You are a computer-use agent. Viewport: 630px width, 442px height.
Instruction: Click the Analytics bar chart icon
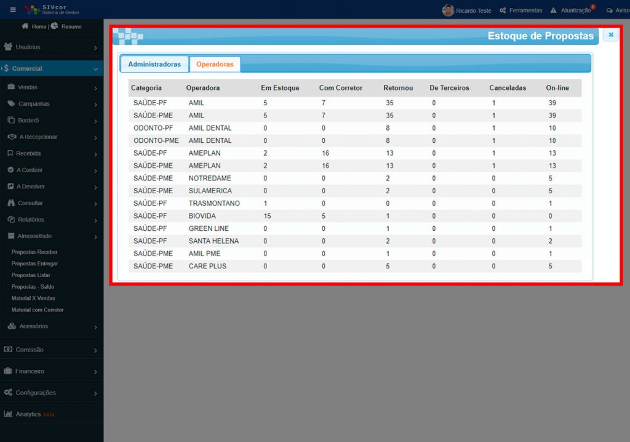(8, 414)
